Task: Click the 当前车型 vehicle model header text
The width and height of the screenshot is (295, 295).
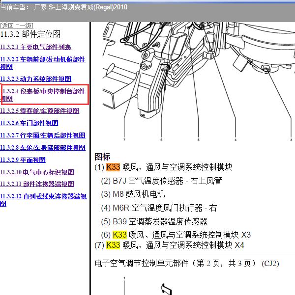Action: pyautogui.click(x=64, y=7)
